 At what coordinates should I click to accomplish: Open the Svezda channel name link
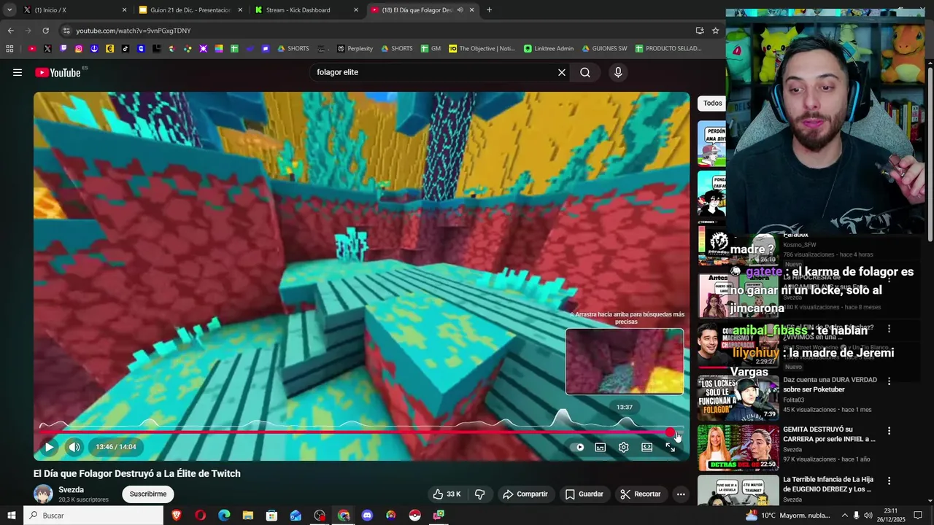tap(72, 490)
